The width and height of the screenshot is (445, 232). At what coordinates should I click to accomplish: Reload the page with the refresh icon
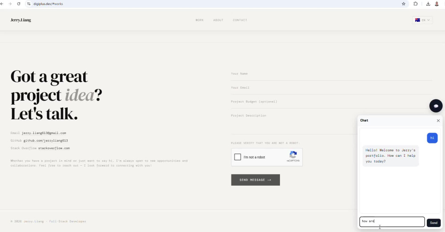(19, 4)
